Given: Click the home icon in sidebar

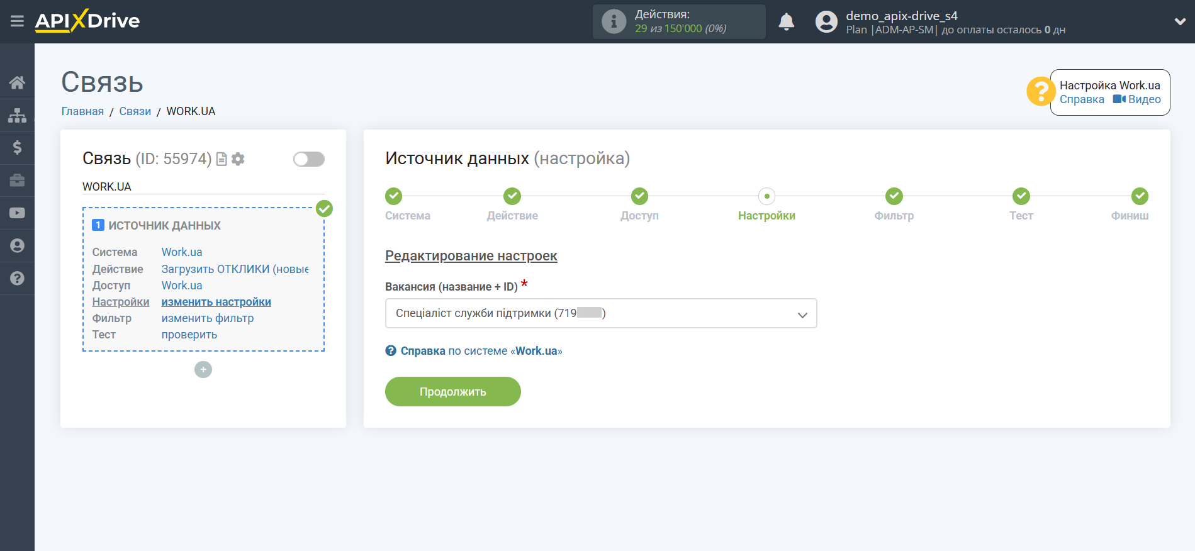Looking at the screenshot, I should [x=17, y=82].
